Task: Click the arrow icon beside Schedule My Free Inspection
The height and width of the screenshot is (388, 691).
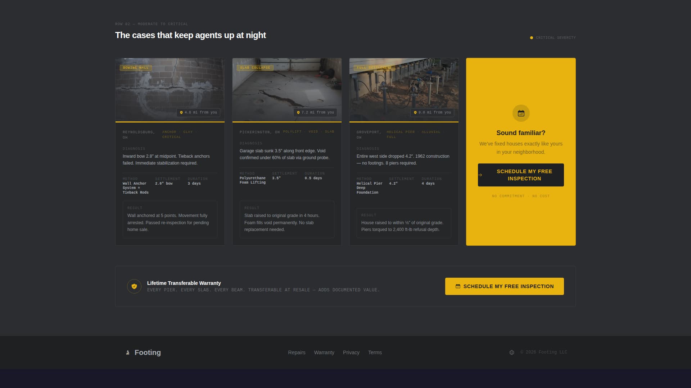Action: pyautogui.click(x=481, y=175)
